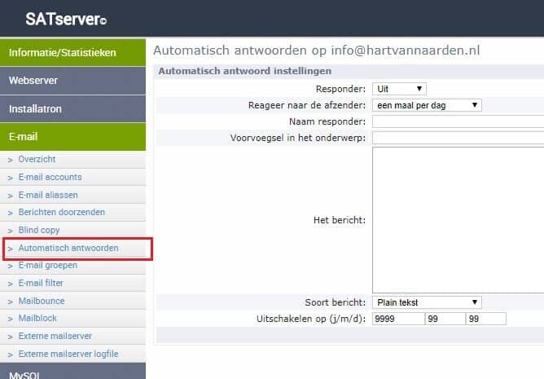Click the day field for Uitschakelen op

pyautogui.click(x=485, y=319)
